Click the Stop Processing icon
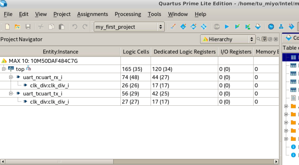 point(217,27)
